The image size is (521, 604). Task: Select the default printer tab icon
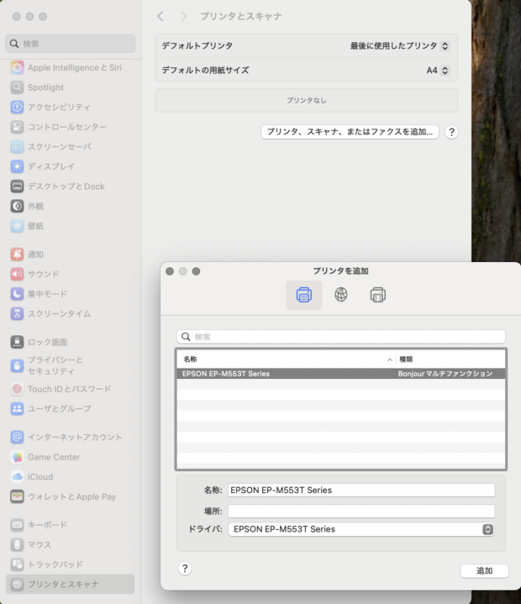304,295
